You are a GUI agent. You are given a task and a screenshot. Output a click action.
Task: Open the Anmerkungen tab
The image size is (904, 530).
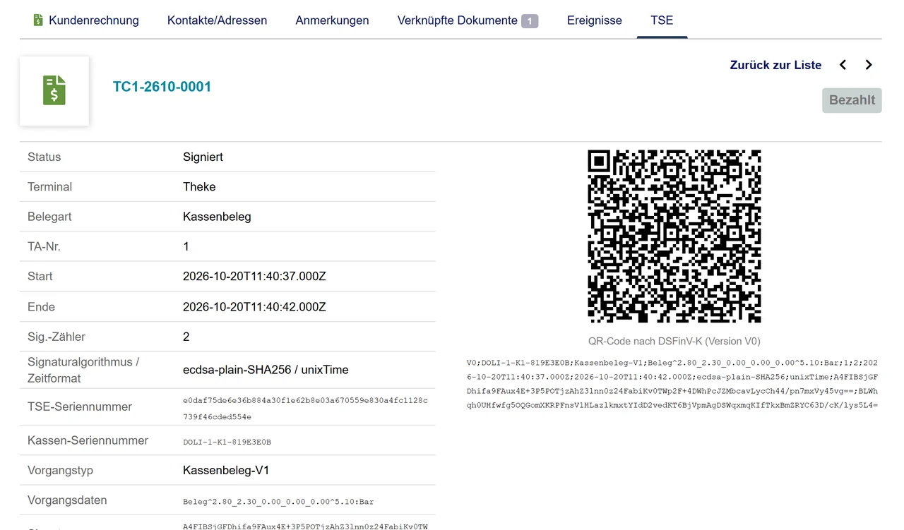pos(332,20)
